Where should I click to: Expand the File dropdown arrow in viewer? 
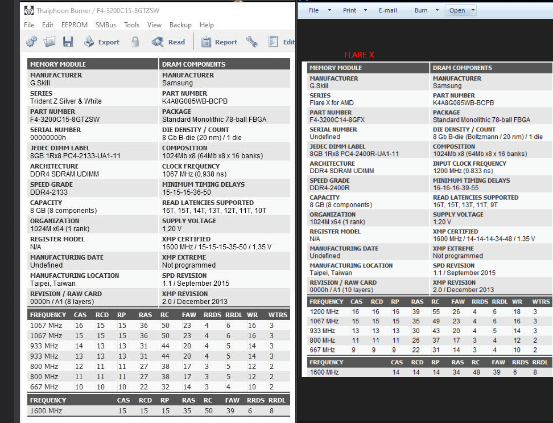330,10
